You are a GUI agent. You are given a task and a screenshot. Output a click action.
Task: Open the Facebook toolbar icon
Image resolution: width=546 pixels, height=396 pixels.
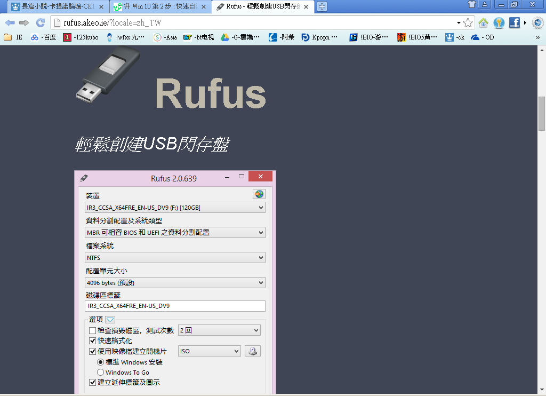coord(515,23)
